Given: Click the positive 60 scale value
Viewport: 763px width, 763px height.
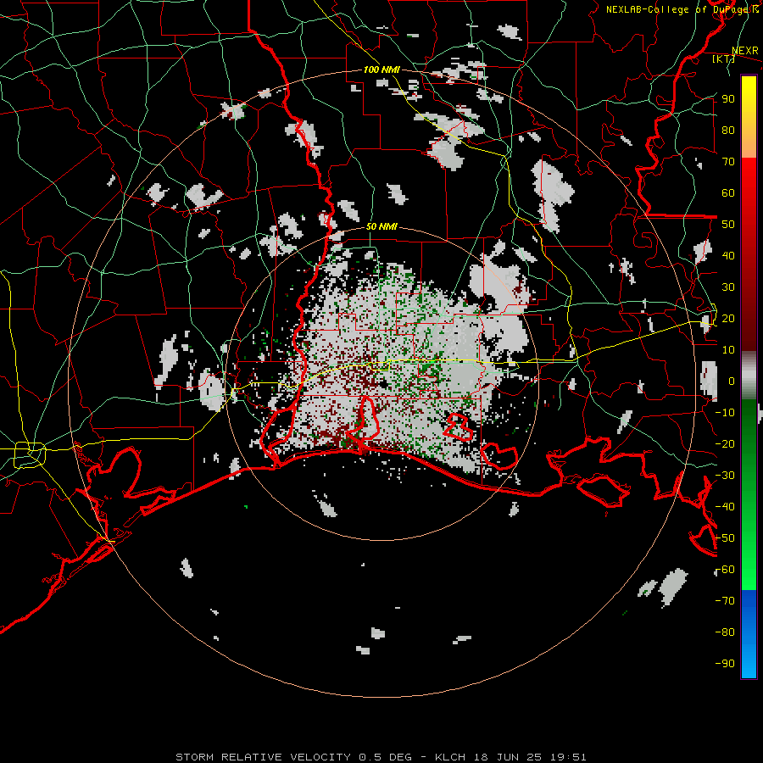Looking at the screenshot, I should tap(728, 193).
